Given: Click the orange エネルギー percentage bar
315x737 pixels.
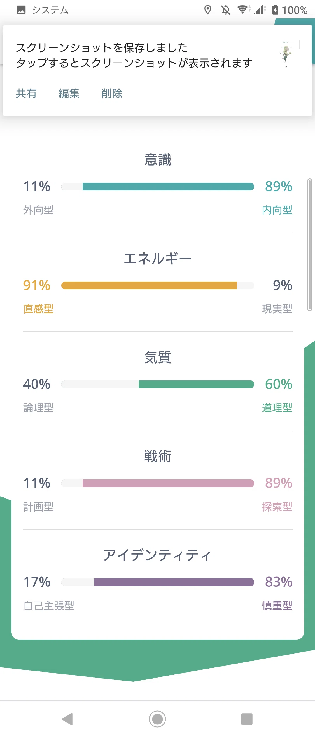Looking at the screenshot, I should click(158, 285).
